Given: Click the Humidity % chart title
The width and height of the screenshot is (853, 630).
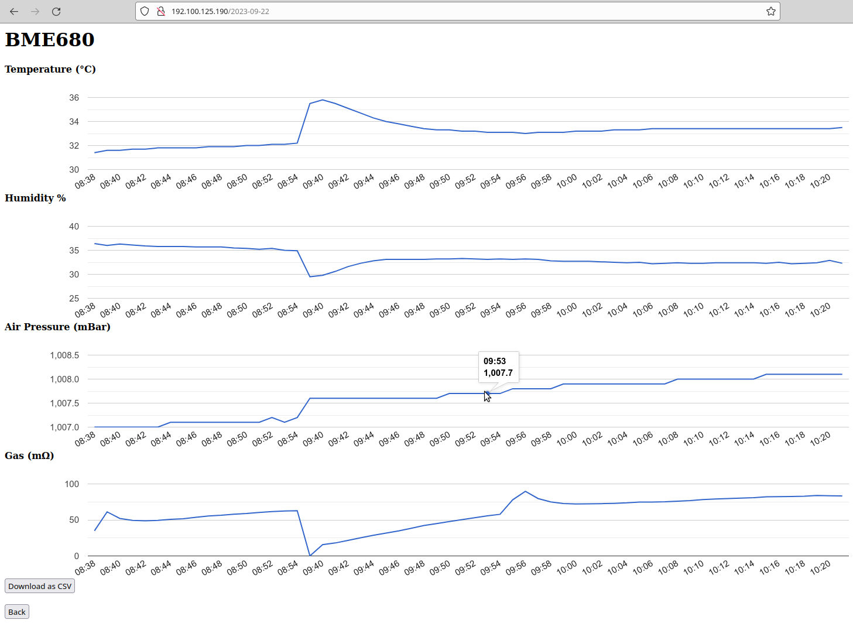Looking at the screenshot, I should [35, 198].
